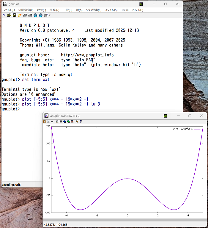The image size is (208, 228).
Task: Click the first printer icon in console toolbar
Action: pos(25,15)
